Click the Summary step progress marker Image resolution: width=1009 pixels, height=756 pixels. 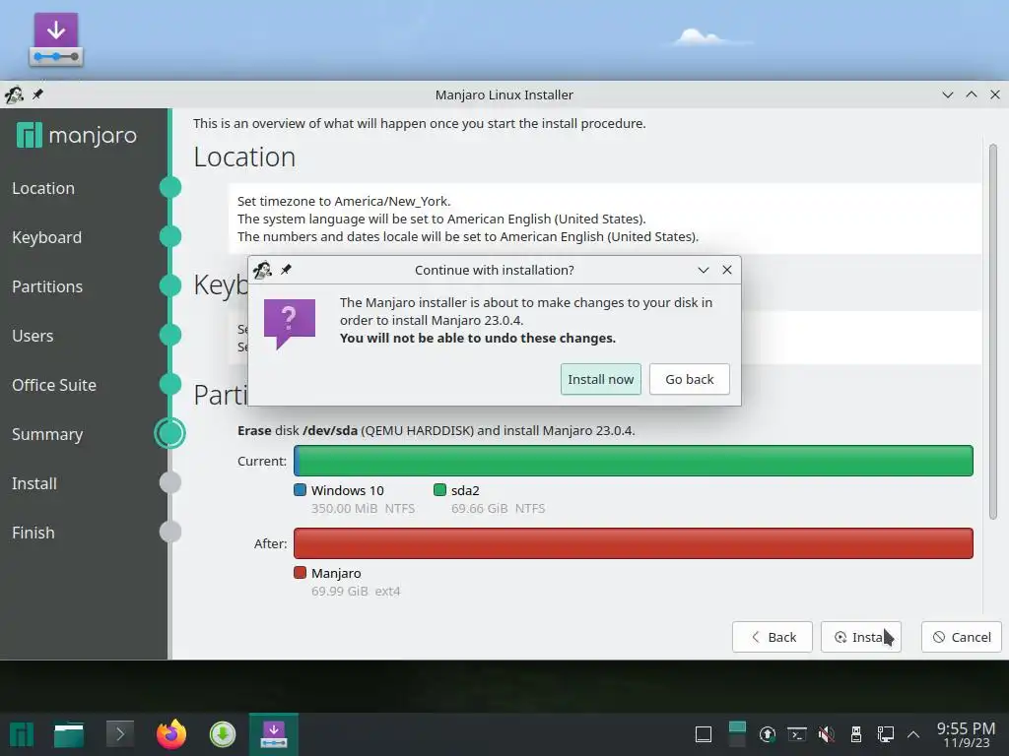click(169, 433)
